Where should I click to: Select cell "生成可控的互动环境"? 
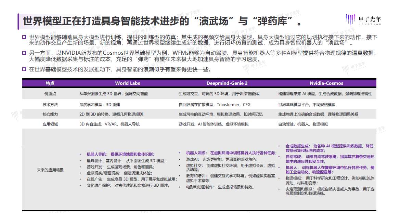(x=221, y=115)
